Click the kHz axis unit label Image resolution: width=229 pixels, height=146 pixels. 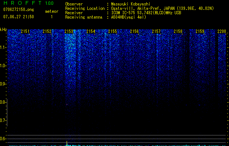(x=3, y=30)
